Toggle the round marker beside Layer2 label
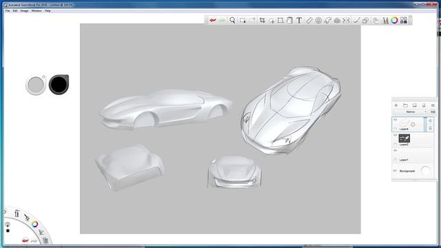 (x=396, y=144)
